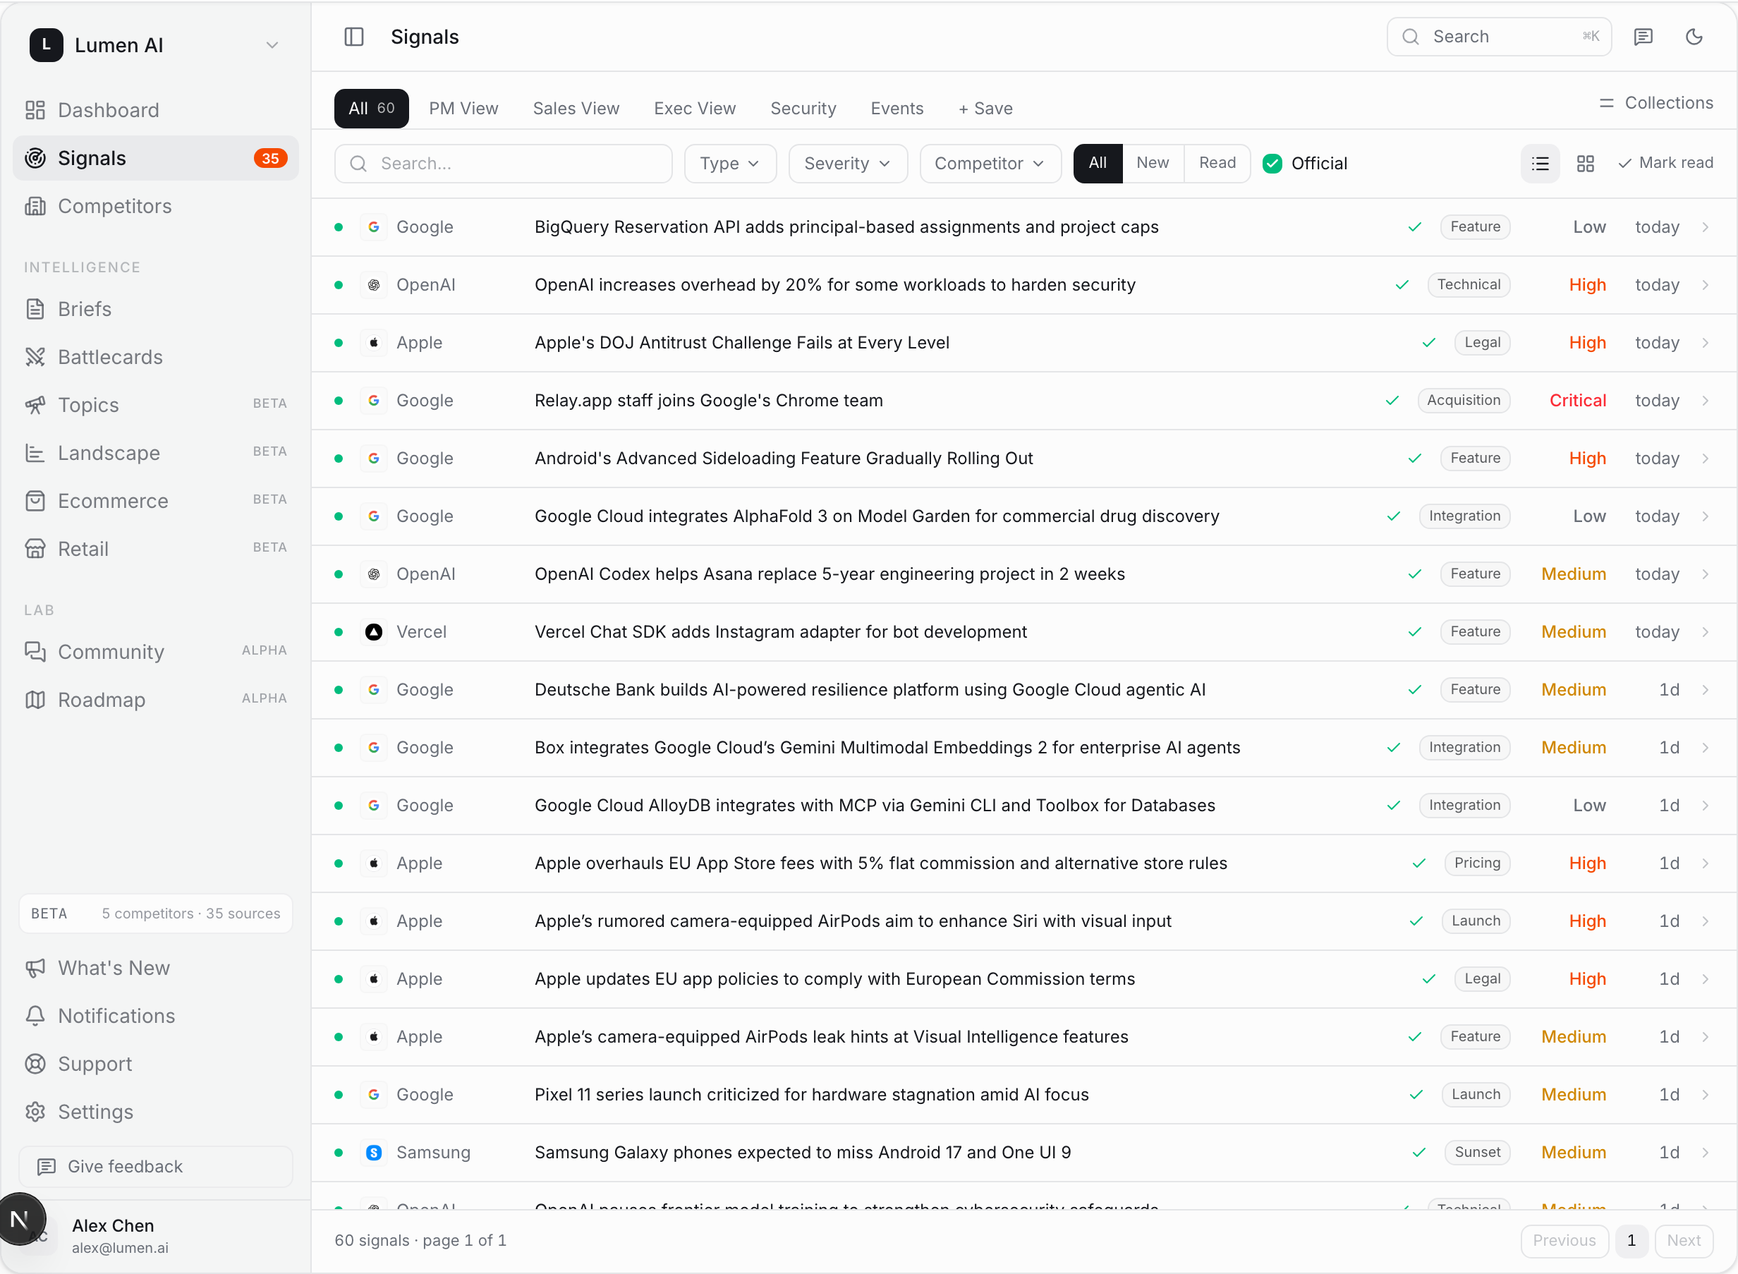Click the Samsung logo icon in signal row

(374, 1152)
